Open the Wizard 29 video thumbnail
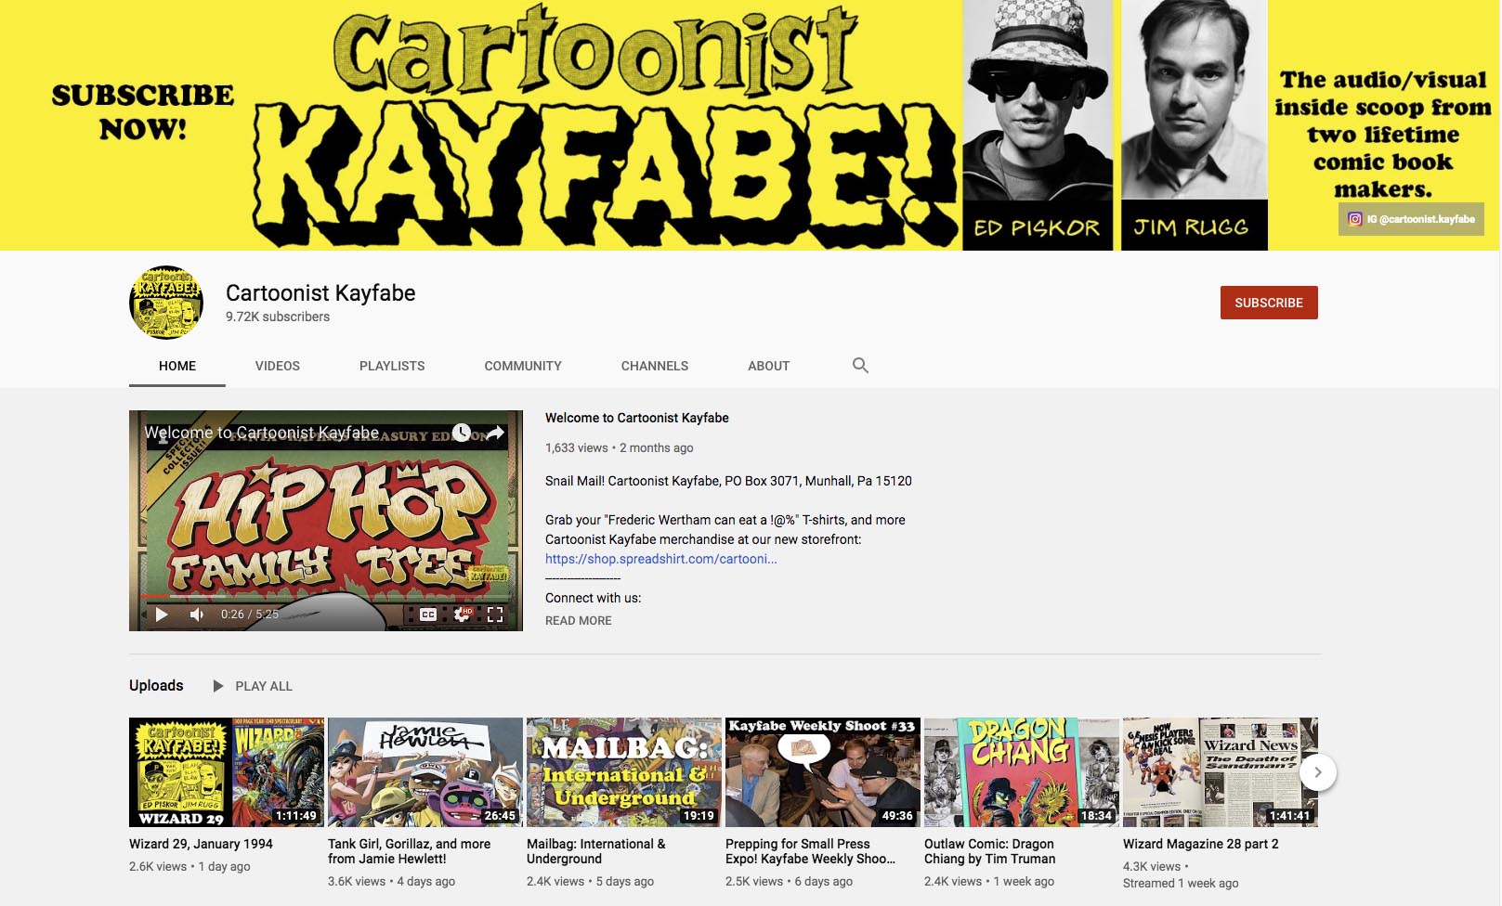The width and height of the screenshot is (1502, 906). tap(227, 772)
